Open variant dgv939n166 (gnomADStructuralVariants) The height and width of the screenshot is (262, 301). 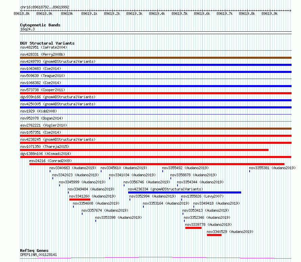tap(58, 97)
